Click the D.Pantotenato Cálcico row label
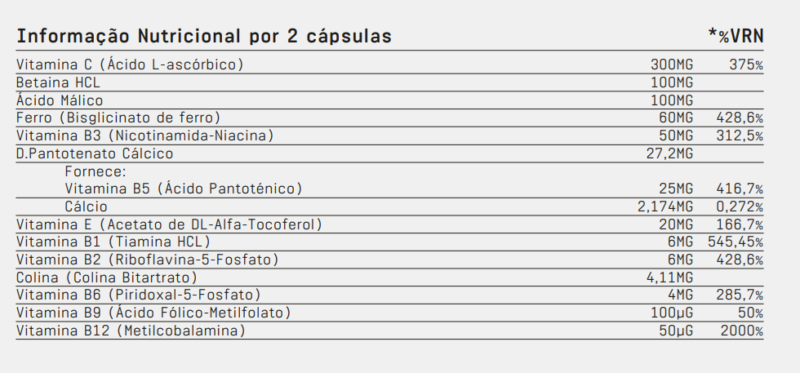Screen dimensions: 800x373 click(x=95, y=153)
